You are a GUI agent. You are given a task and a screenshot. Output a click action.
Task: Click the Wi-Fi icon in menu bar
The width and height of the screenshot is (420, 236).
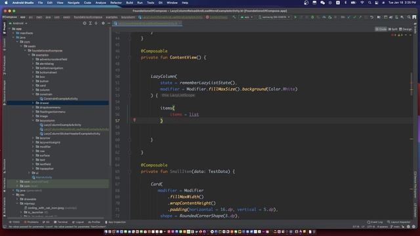tap(362, 3)
